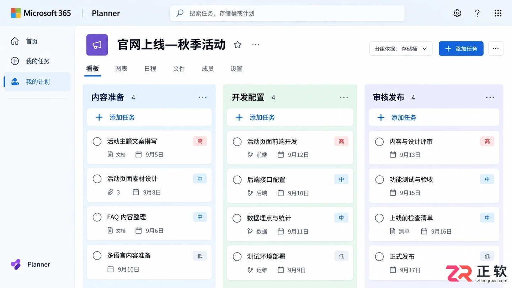Click the 高 priority tag on 活动主题文案撰写

200,142
